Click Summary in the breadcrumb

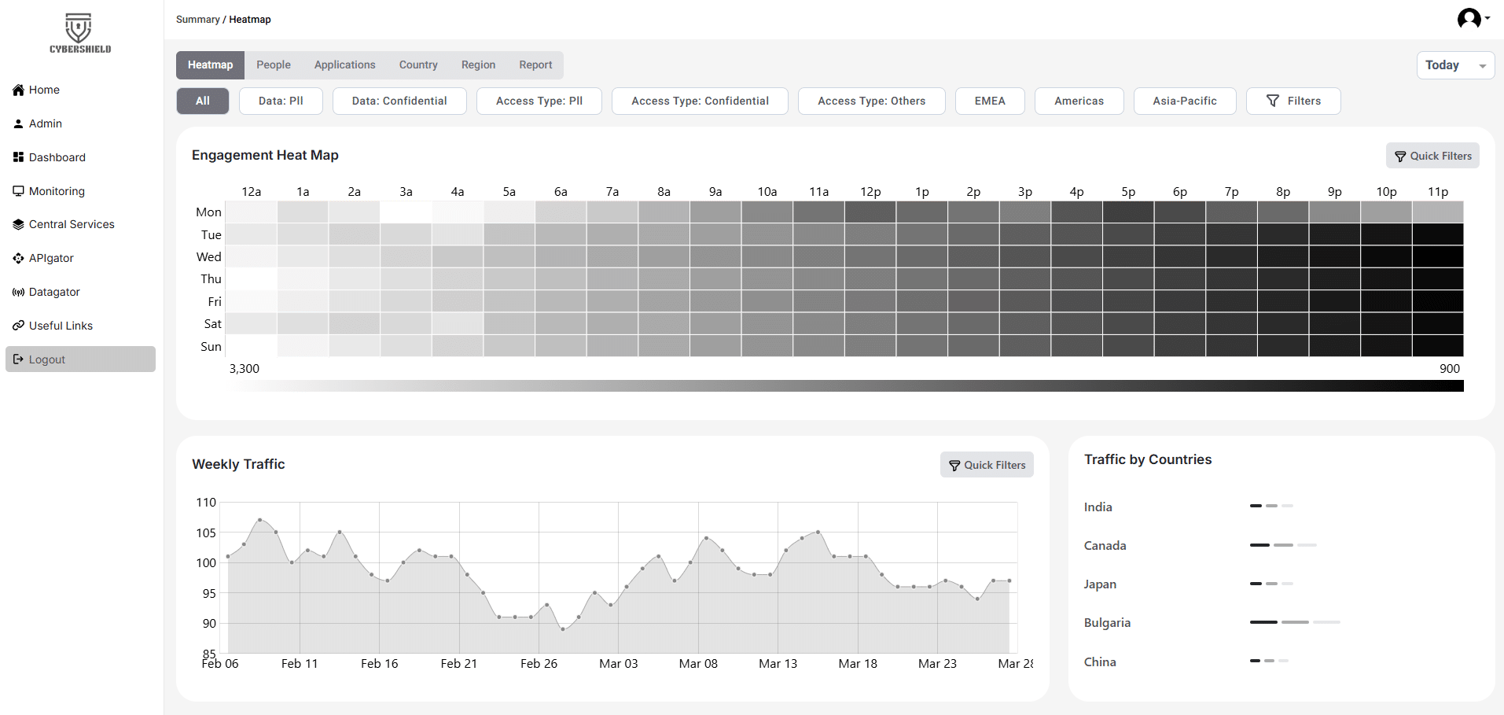[x=197, y=20]
